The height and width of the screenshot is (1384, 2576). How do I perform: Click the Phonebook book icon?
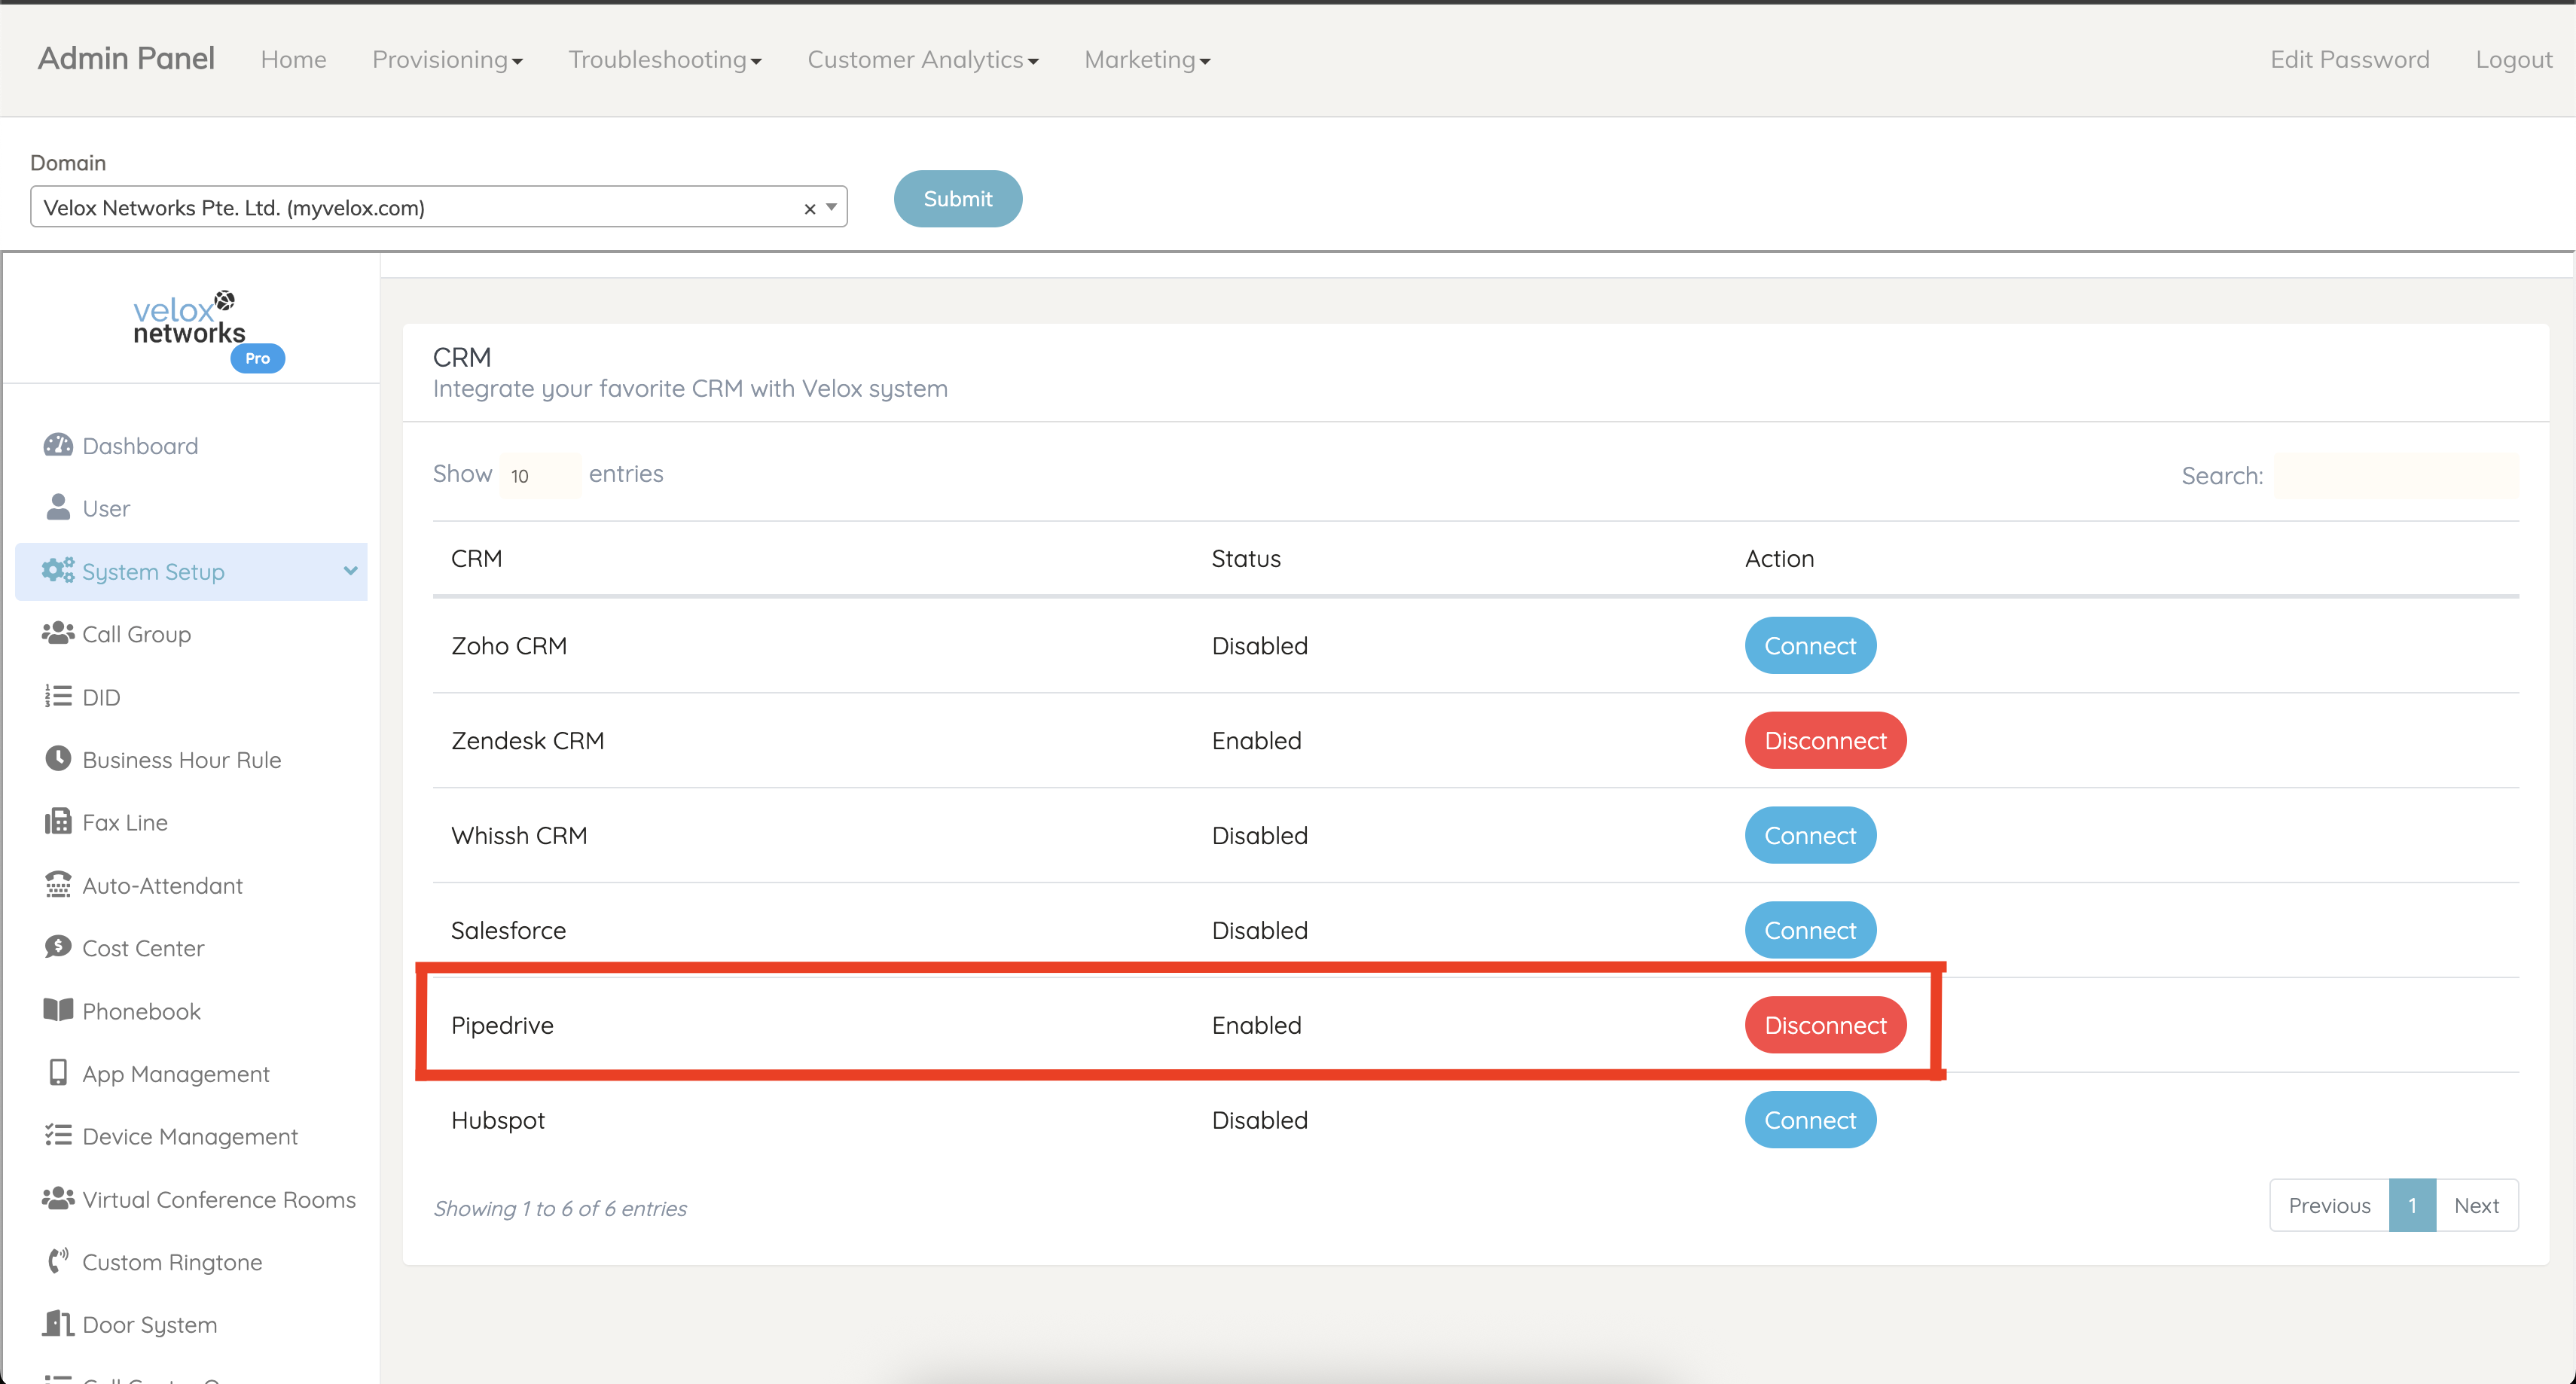pyautogui.click(x=58, y=1010)
